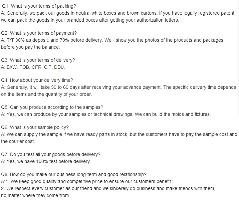
Task: Click the answer line about neutral white boxes
Action: (118, 13)
